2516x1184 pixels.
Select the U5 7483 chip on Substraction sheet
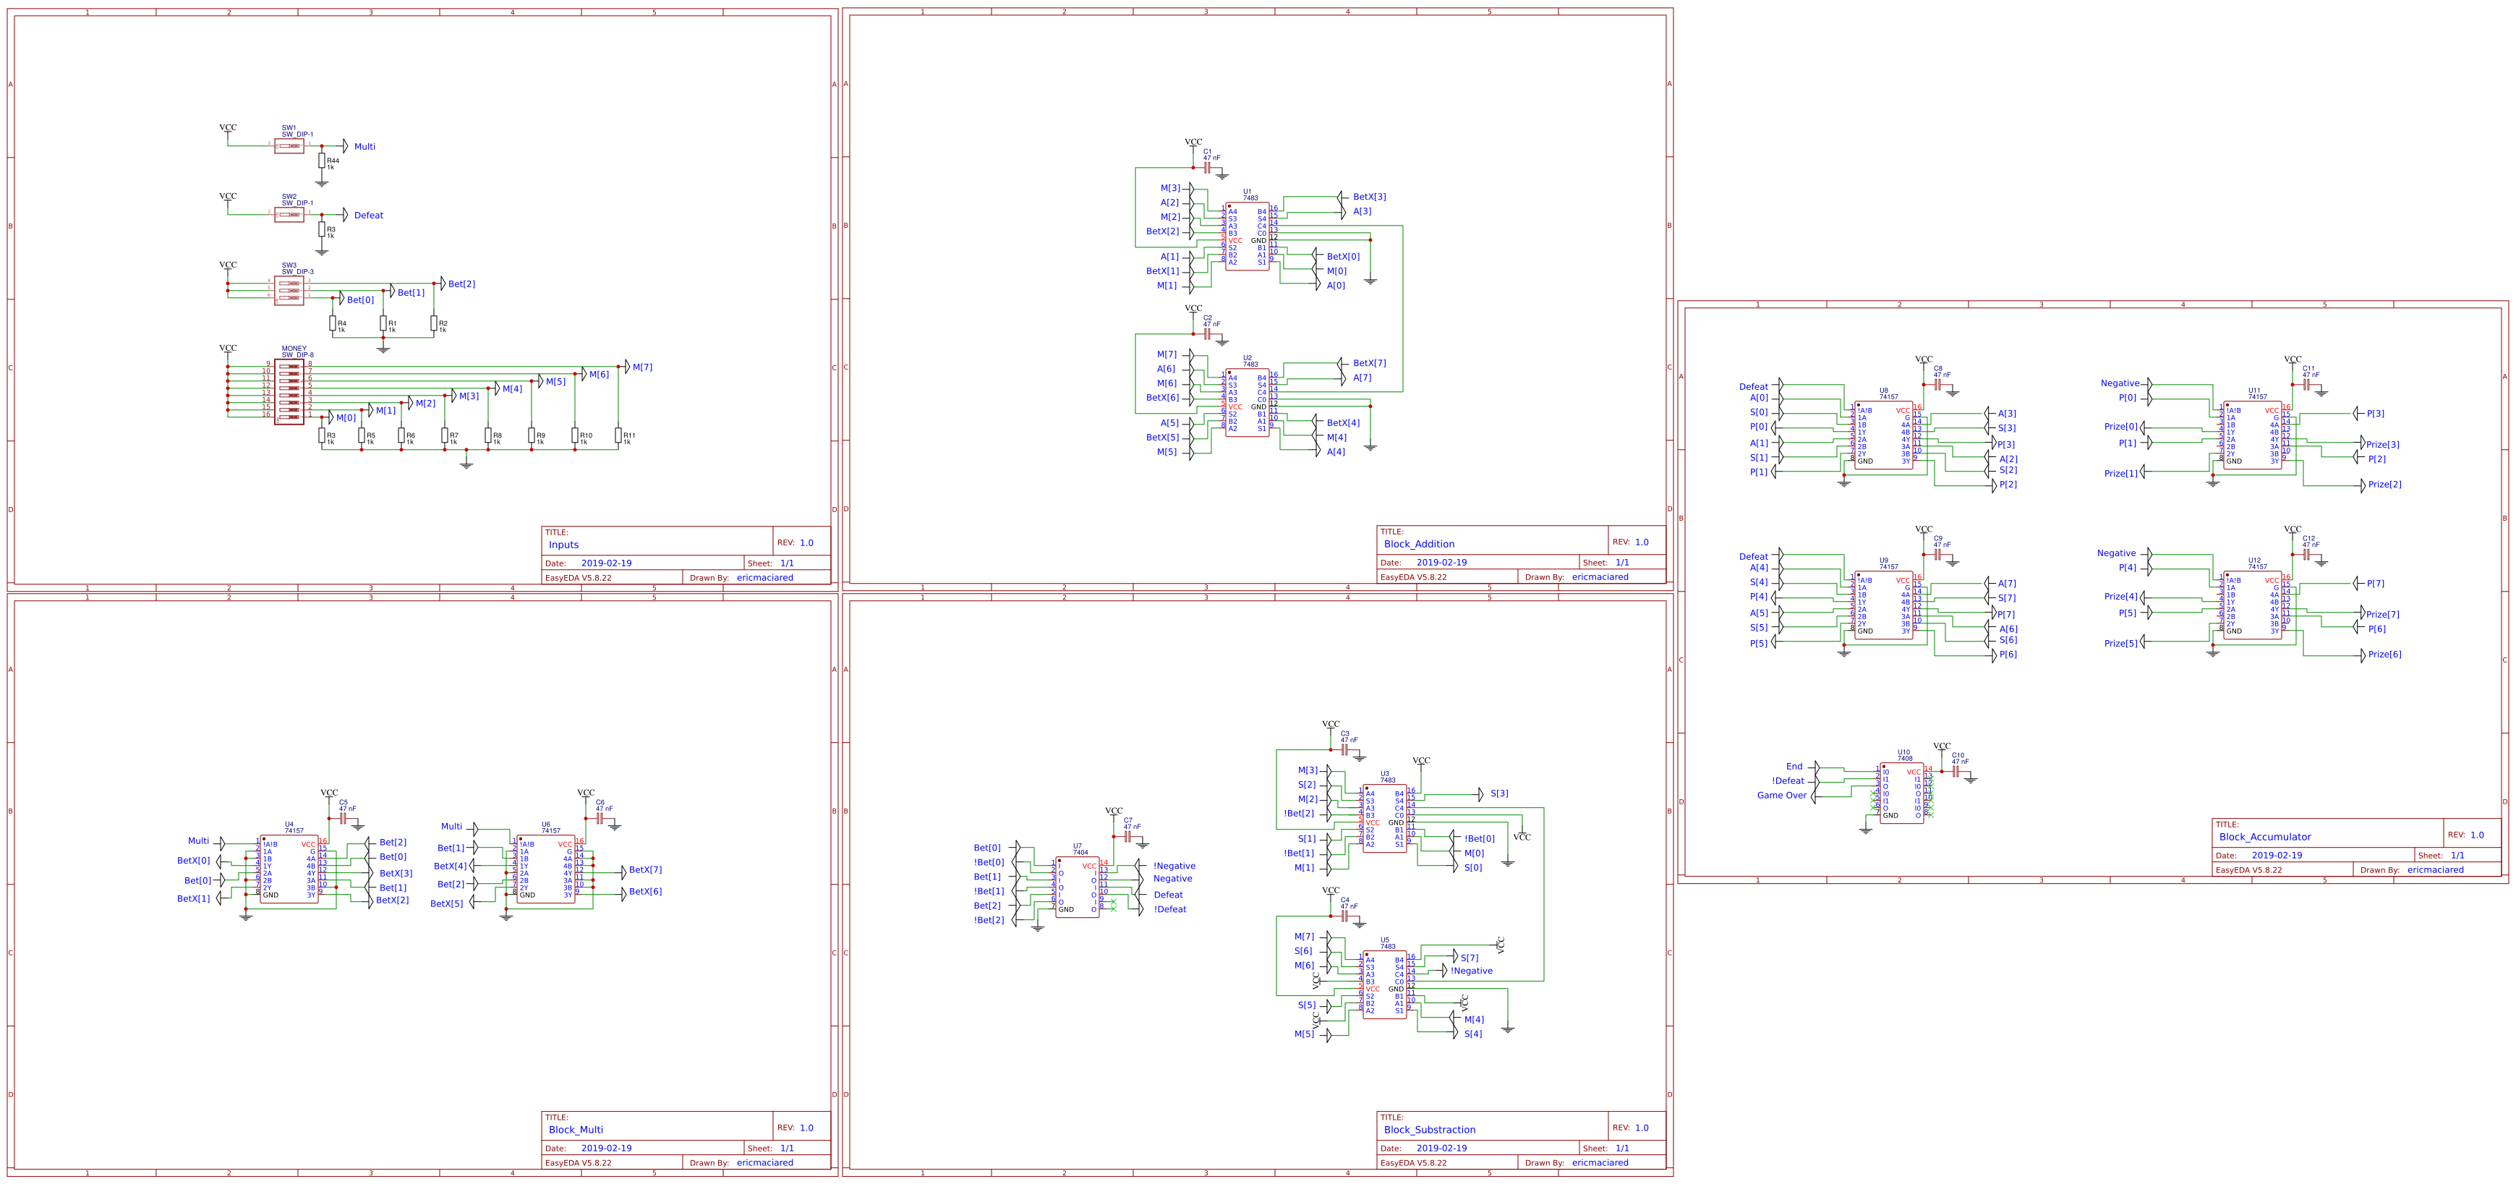(x=1385, y=984)
